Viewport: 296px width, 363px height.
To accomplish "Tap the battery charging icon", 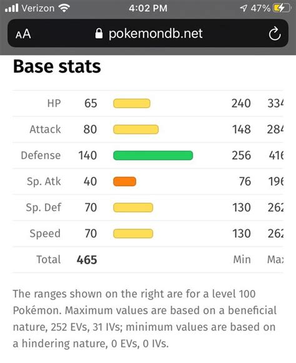I will (282, 8).
